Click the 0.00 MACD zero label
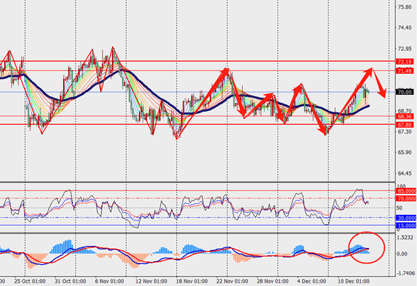This screenshot has width=417, height=286. click(x=402, y=254)
